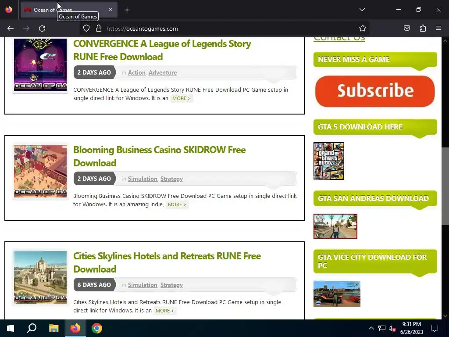This screenshot has height=337, width=449.
Task: Open the Extensions puzzle icon
Action: (423, 29)
